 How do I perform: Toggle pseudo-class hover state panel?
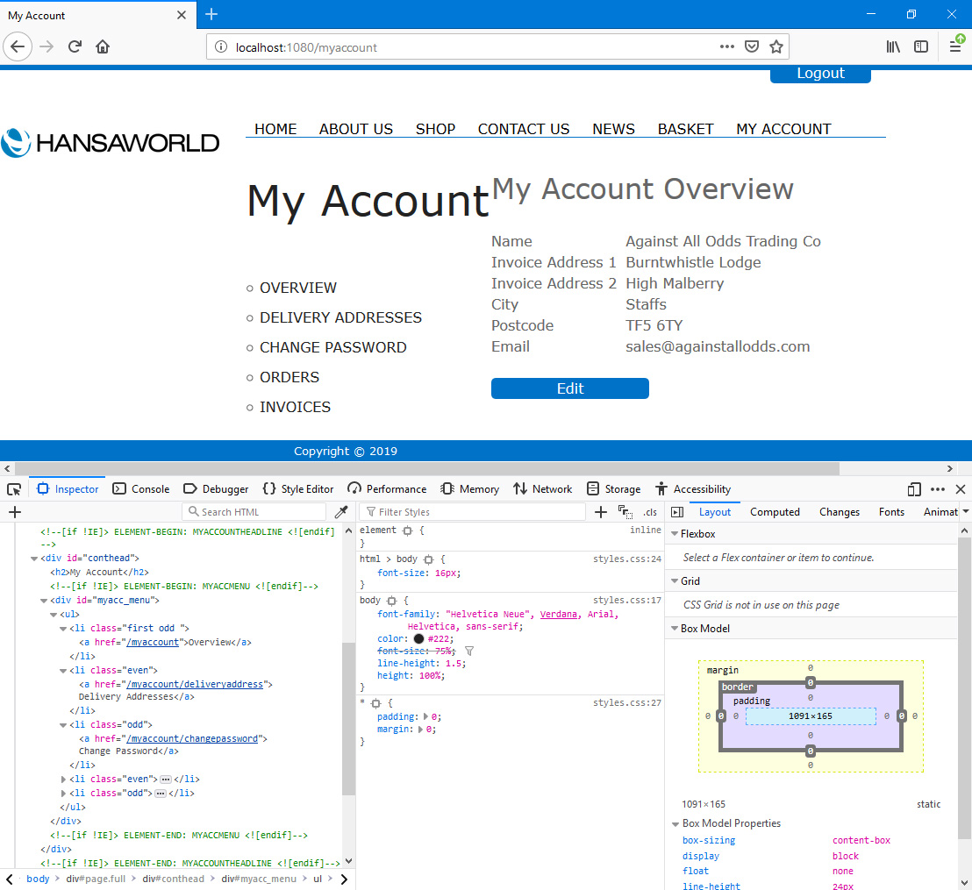pos(625,512)
